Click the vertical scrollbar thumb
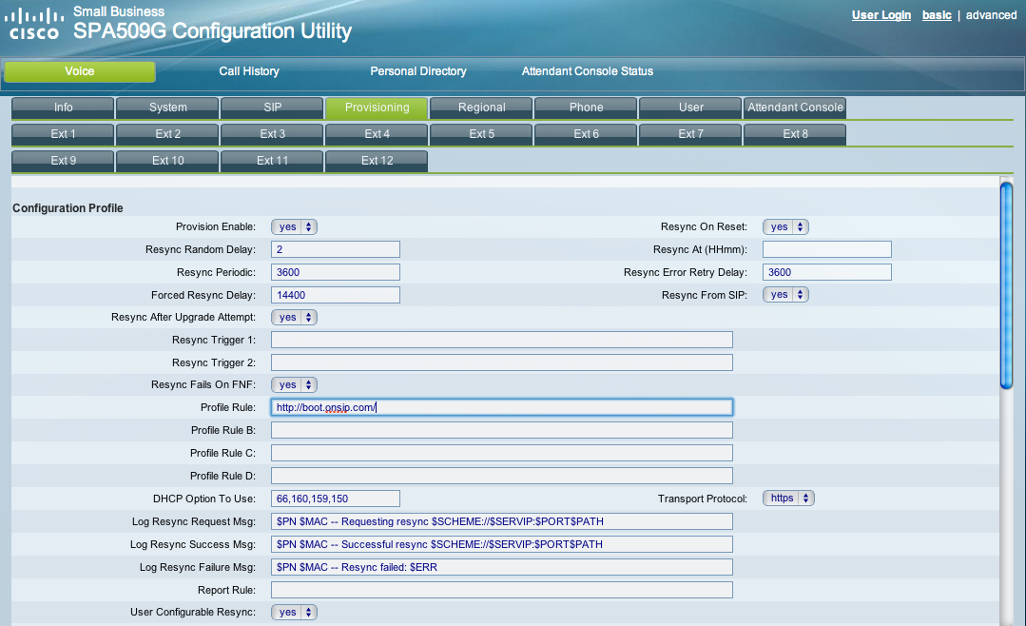Image resolution: width=1026 pixels, height=626 pixels. pos(1006,286)
